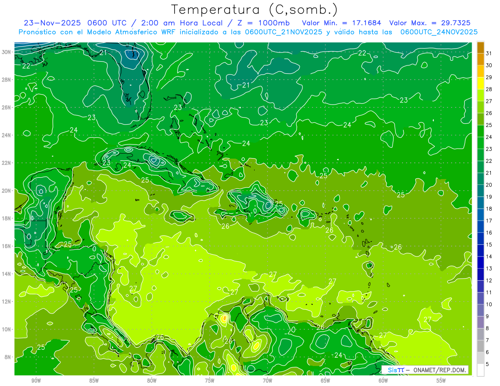
Task: Click the '17' label on the color scale
Action: click(489, 221)
